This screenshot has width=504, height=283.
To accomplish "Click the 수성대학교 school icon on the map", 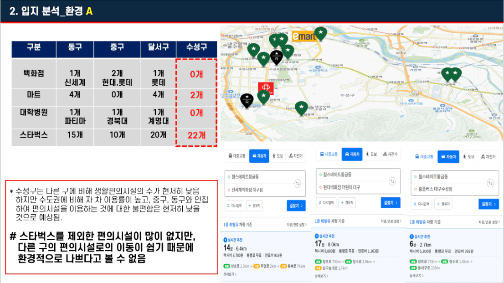I will pyautogui.click(x=318, y=67).
